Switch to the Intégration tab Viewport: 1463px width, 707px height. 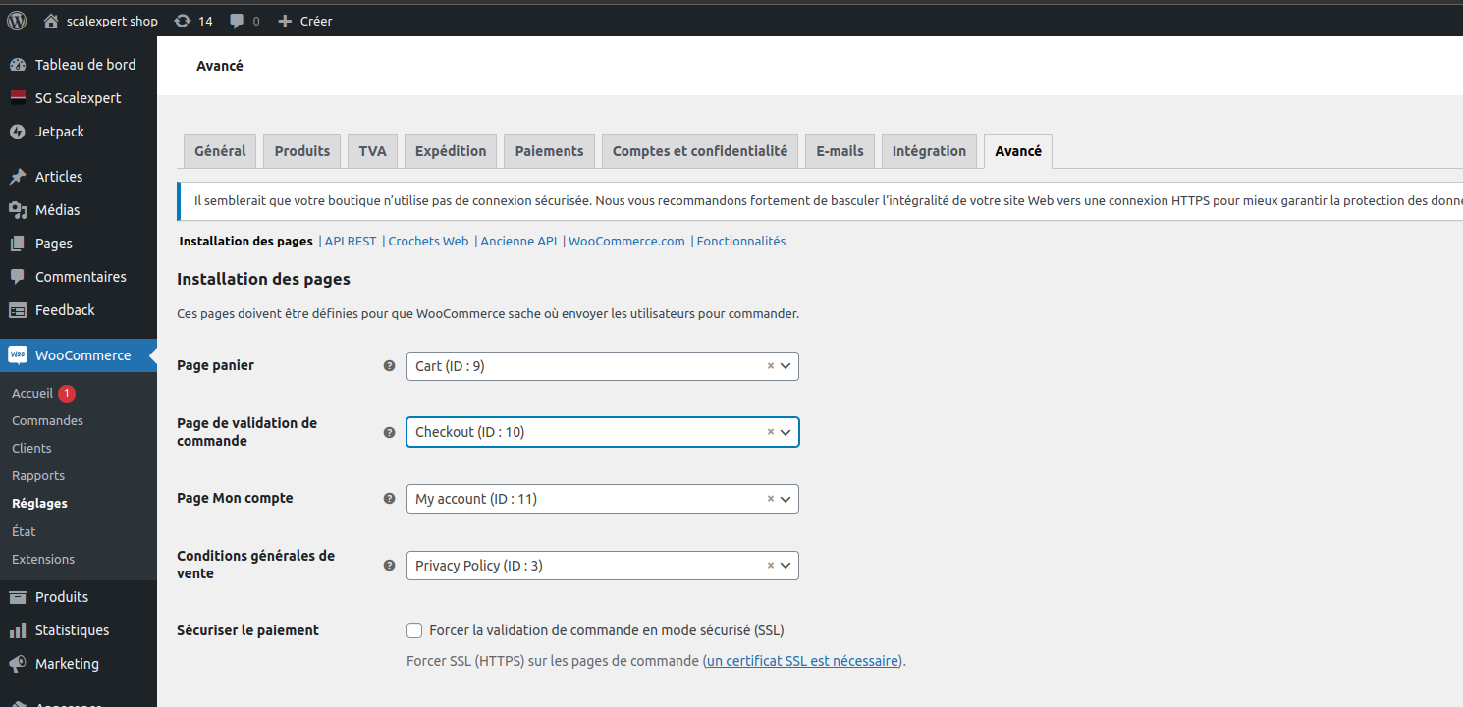tap(929, 151)
